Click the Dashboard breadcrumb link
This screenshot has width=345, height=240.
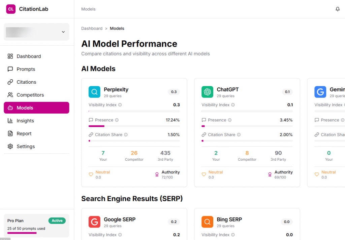pyautogui.click(x=92, y=29)
